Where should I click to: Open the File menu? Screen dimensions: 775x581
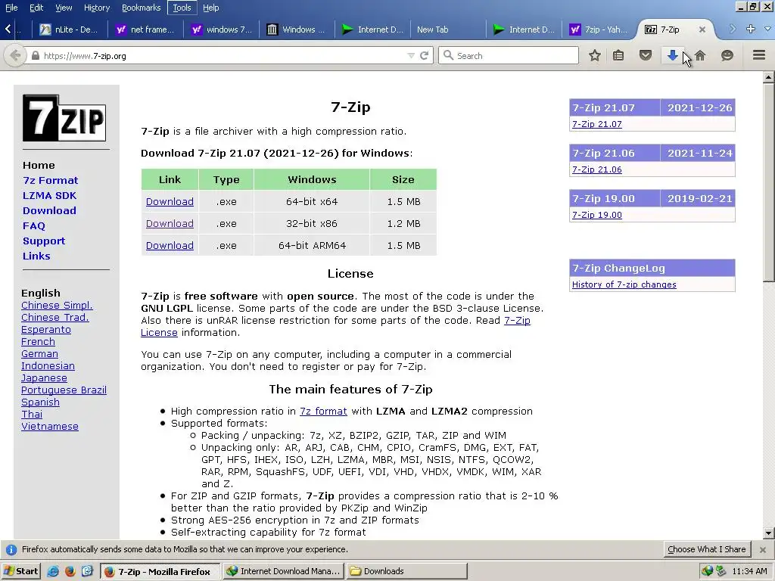point(11,8)
